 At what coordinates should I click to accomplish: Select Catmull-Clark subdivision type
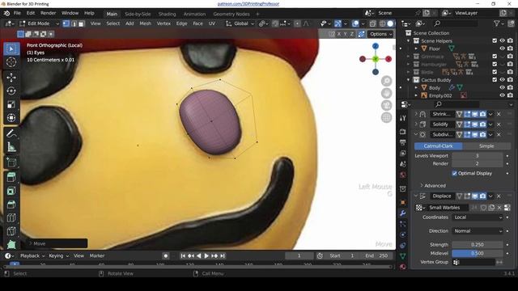click(439, 145)
